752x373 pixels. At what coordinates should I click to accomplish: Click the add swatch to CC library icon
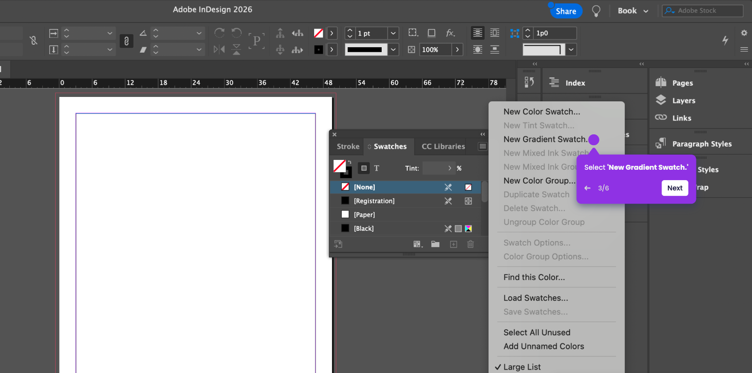[338, 244]
